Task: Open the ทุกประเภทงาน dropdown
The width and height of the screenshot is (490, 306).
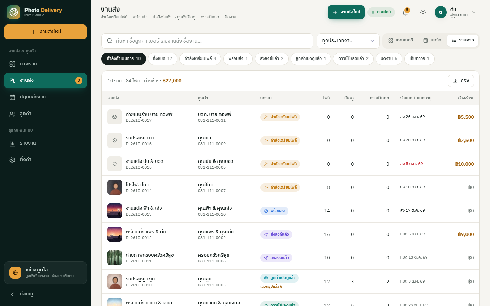Action: coord(348,41)
